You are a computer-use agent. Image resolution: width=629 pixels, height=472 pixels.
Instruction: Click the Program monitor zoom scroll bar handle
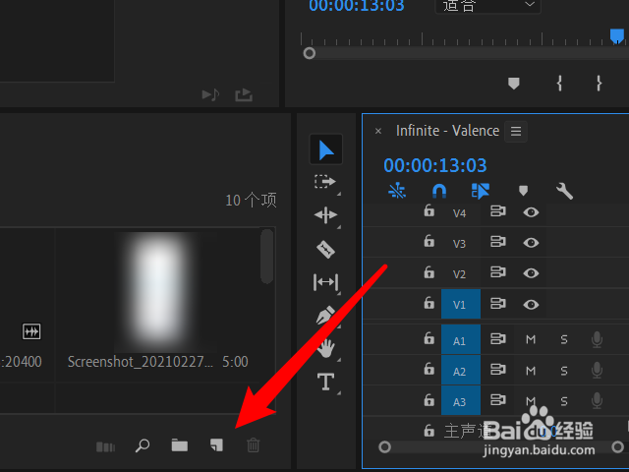310,53
